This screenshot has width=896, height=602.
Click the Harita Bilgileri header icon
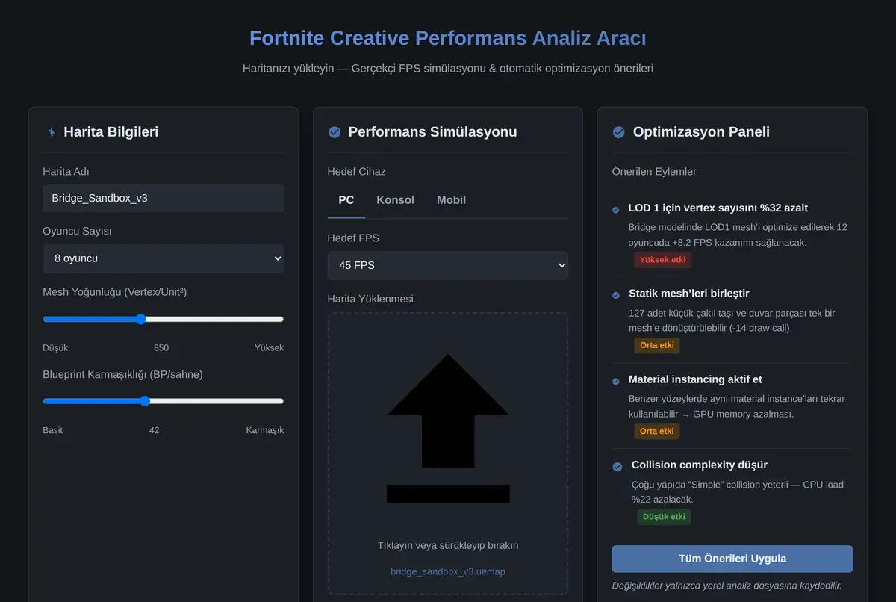click(51, 132)
